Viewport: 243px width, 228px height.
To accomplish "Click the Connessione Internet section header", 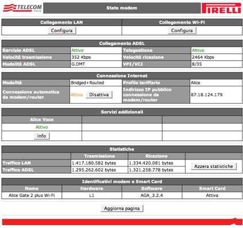I will pos(122,75).
